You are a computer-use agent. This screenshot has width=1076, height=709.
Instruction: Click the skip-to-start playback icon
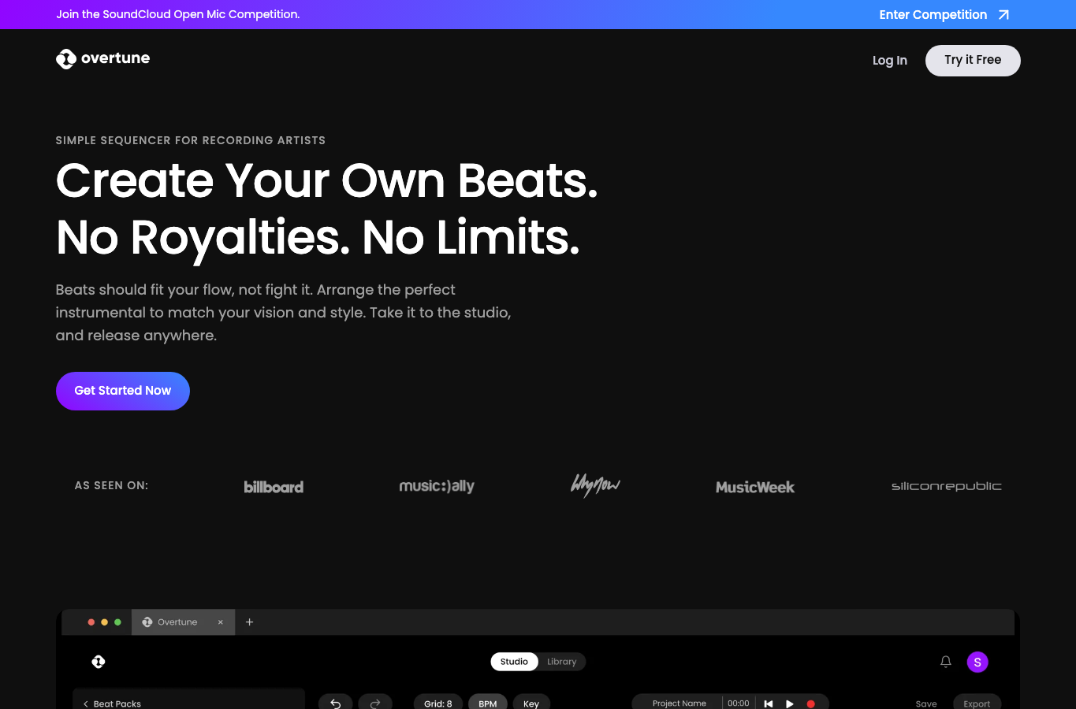(769, 703)
